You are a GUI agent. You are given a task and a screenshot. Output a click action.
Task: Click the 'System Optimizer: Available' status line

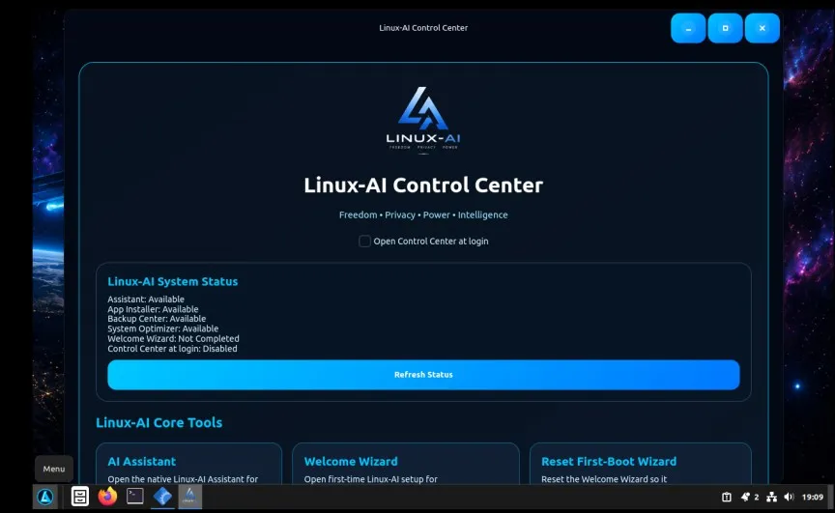pos(163,328)
